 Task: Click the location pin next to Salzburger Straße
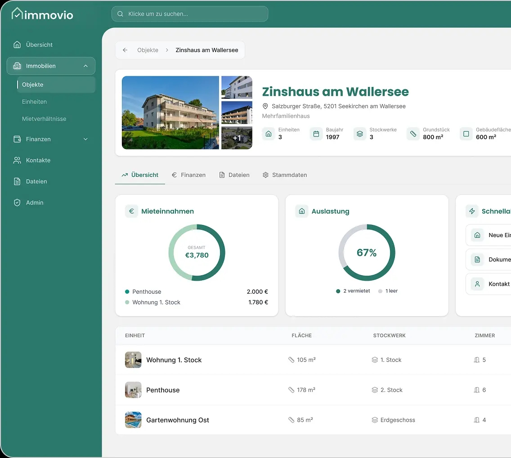(265, 106)
